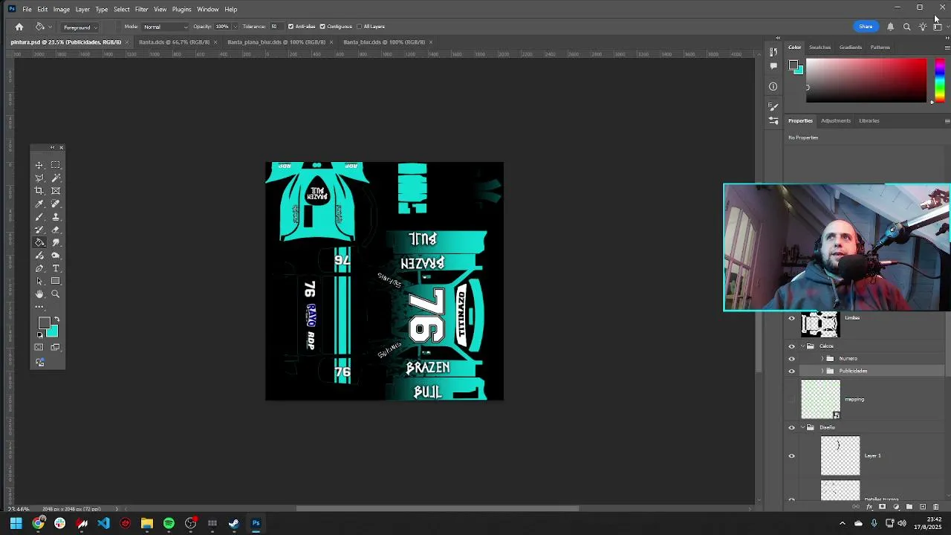Viewport: 951px width, 535px height.
Task: Select the Clone Stamp tool
Action: pyautogui.click(x=56, y=217)
